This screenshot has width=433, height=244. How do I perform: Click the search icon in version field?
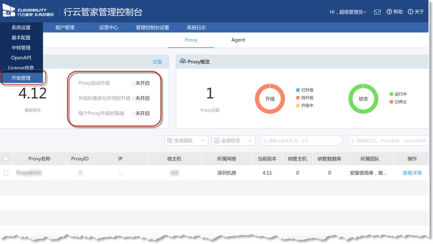coord(264,141)
